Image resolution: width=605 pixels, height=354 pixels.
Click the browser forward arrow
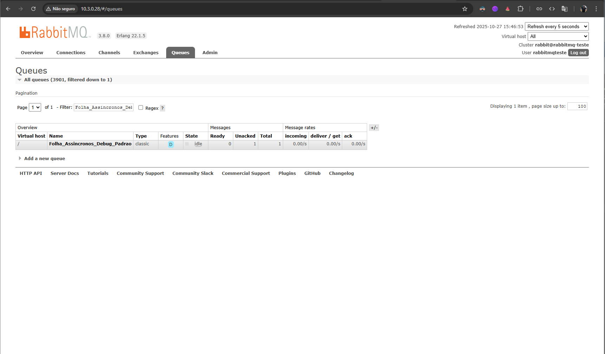[21, 9]
